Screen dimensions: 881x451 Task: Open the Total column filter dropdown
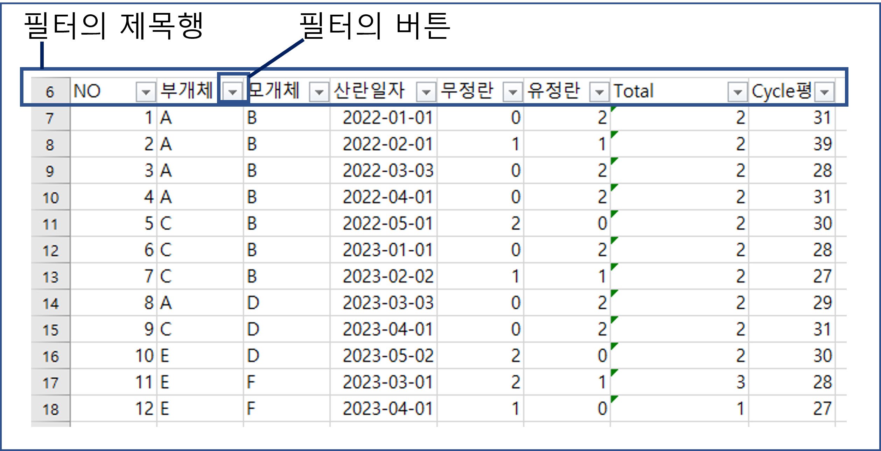tap(737, 92)
